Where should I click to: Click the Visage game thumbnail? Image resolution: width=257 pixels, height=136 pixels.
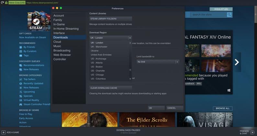pyautogui.click(x=205, y=119)
